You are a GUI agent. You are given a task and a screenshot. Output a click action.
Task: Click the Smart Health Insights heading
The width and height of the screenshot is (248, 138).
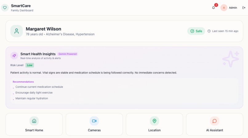[x=38, y=54]
